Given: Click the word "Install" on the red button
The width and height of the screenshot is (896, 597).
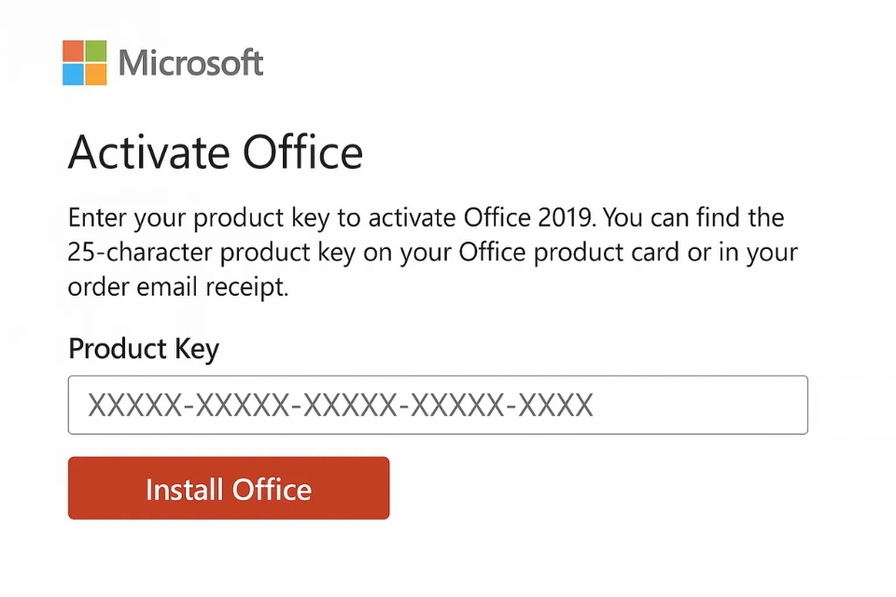Looking at the screenshot, I should pos(185,489).
